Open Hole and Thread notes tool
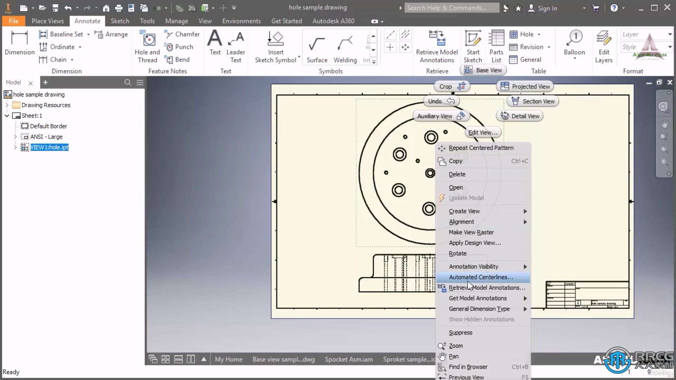 [x=147, y=46]
